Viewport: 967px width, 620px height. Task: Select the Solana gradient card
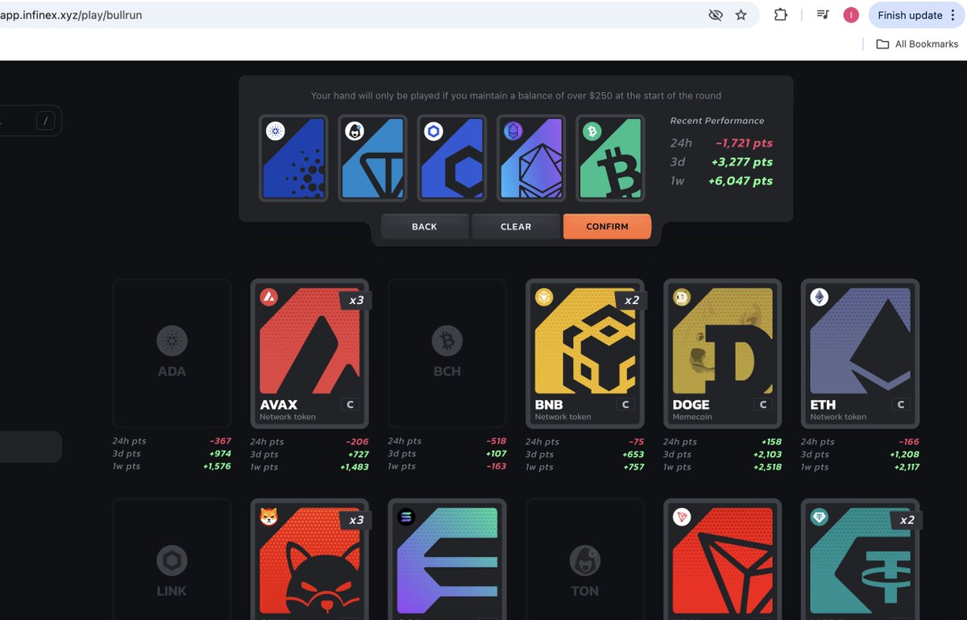tap(447, 560)
